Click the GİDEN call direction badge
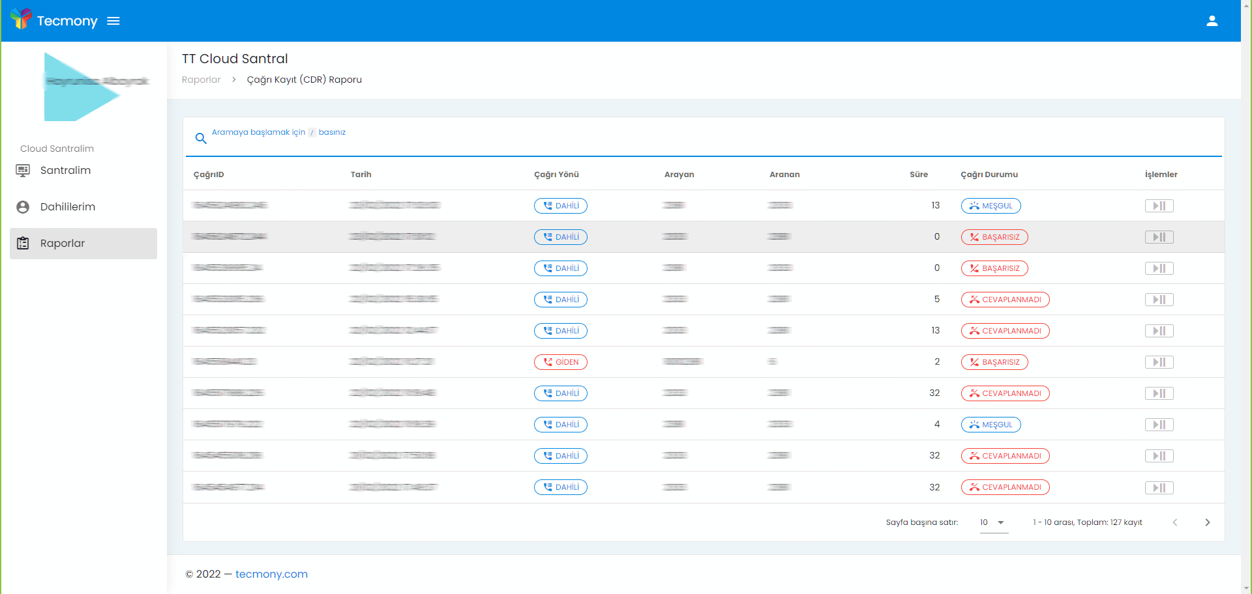 point(560,361)
